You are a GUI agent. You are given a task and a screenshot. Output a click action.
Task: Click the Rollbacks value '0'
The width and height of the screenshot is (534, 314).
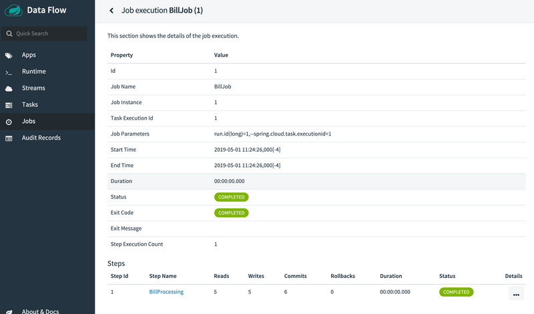point(332,292)
